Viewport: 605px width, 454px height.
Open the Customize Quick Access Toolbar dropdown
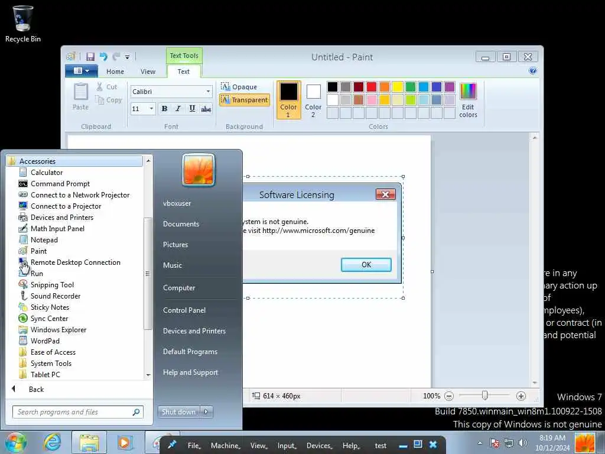click(127, 57)
